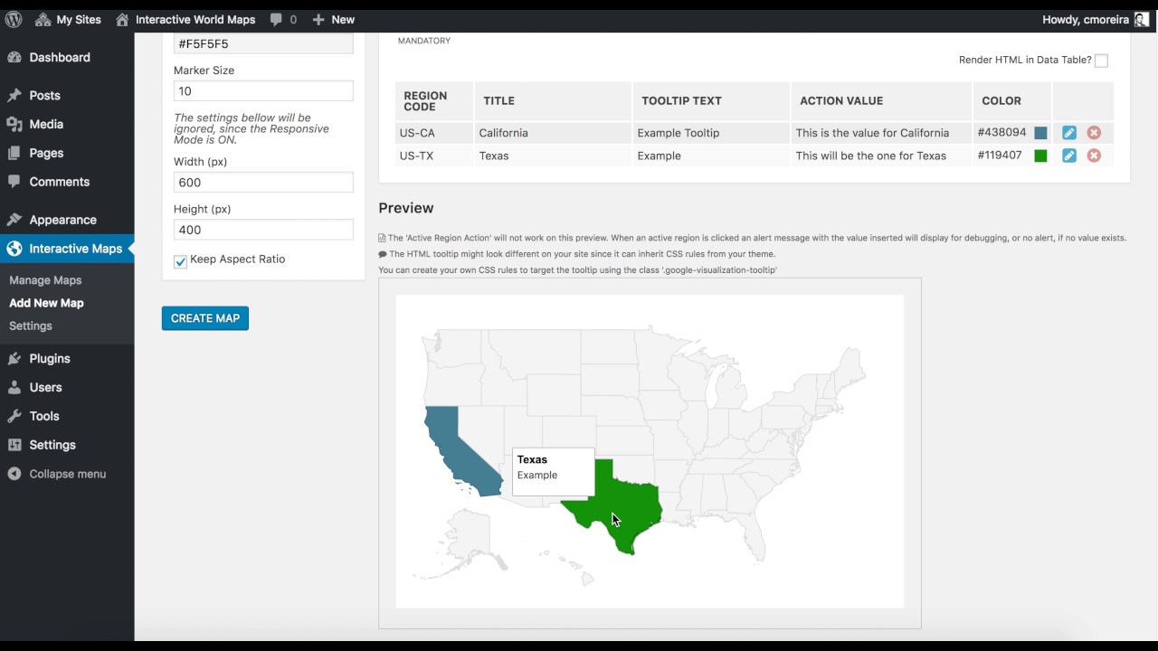
Task: Collapse the admin sidebar menu
Action: click(67, 474)
